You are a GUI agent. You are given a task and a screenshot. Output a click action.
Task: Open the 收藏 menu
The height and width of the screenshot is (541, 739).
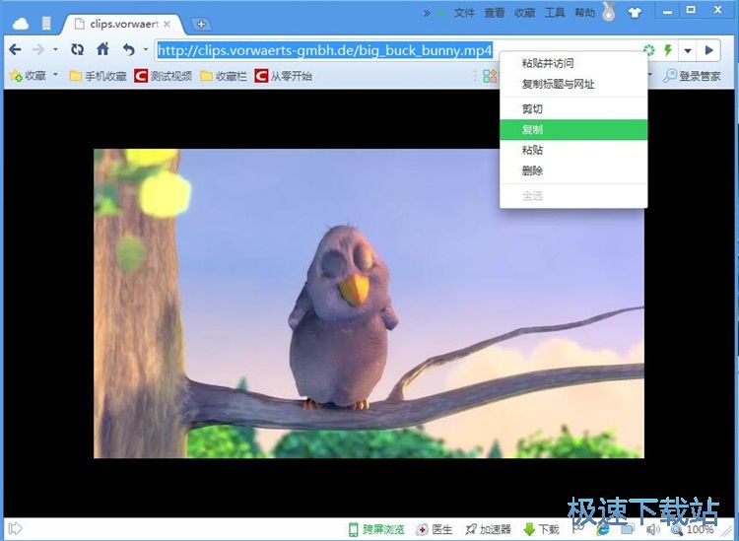tap(524, 13)
